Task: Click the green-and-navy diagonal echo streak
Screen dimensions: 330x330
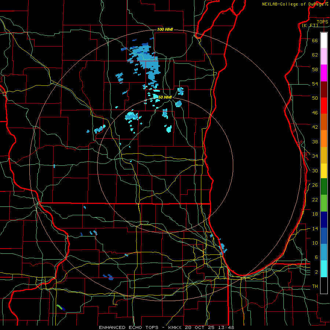Action: pyautogui.click(x=61, y=308)
